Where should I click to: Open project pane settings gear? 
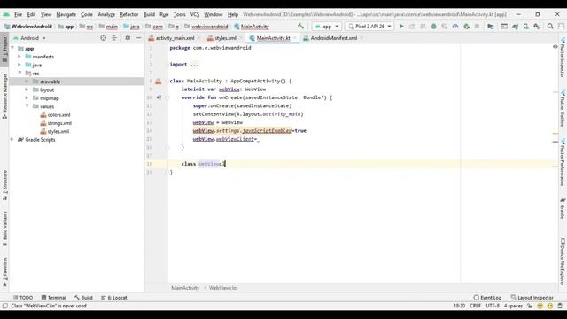pos(128,37)
